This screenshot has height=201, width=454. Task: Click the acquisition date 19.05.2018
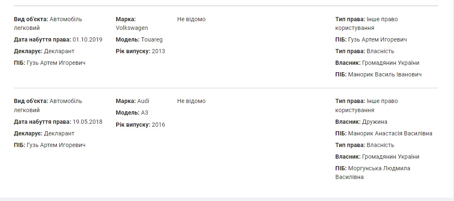click(x=87, y=122)
